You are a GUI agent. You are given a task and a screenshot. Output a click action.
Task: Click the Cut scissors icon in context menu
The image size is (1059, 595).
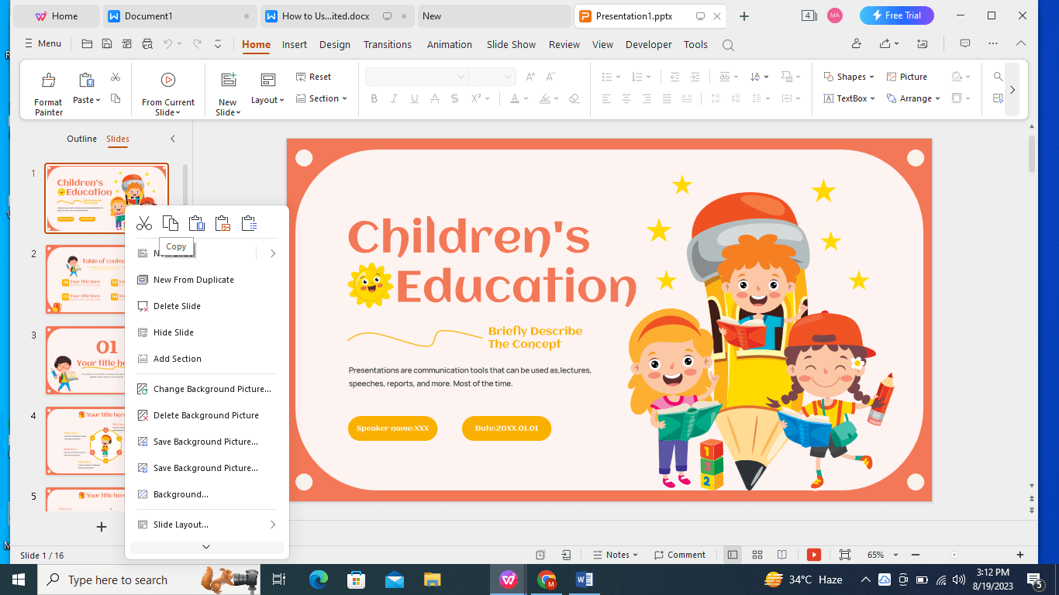coord(144,224)
